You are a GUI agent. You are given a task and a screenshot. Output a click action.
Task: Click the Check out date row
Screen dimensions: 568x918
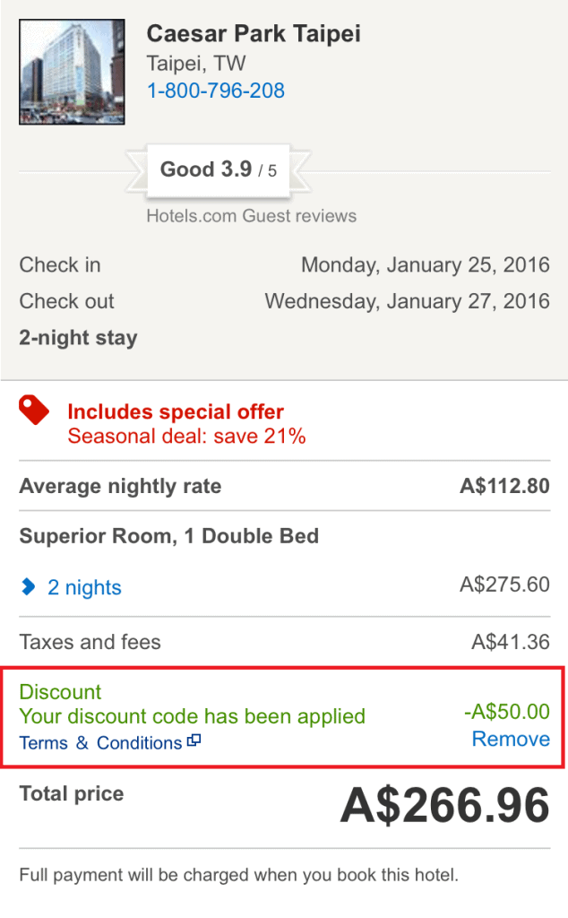coord(284,300)
